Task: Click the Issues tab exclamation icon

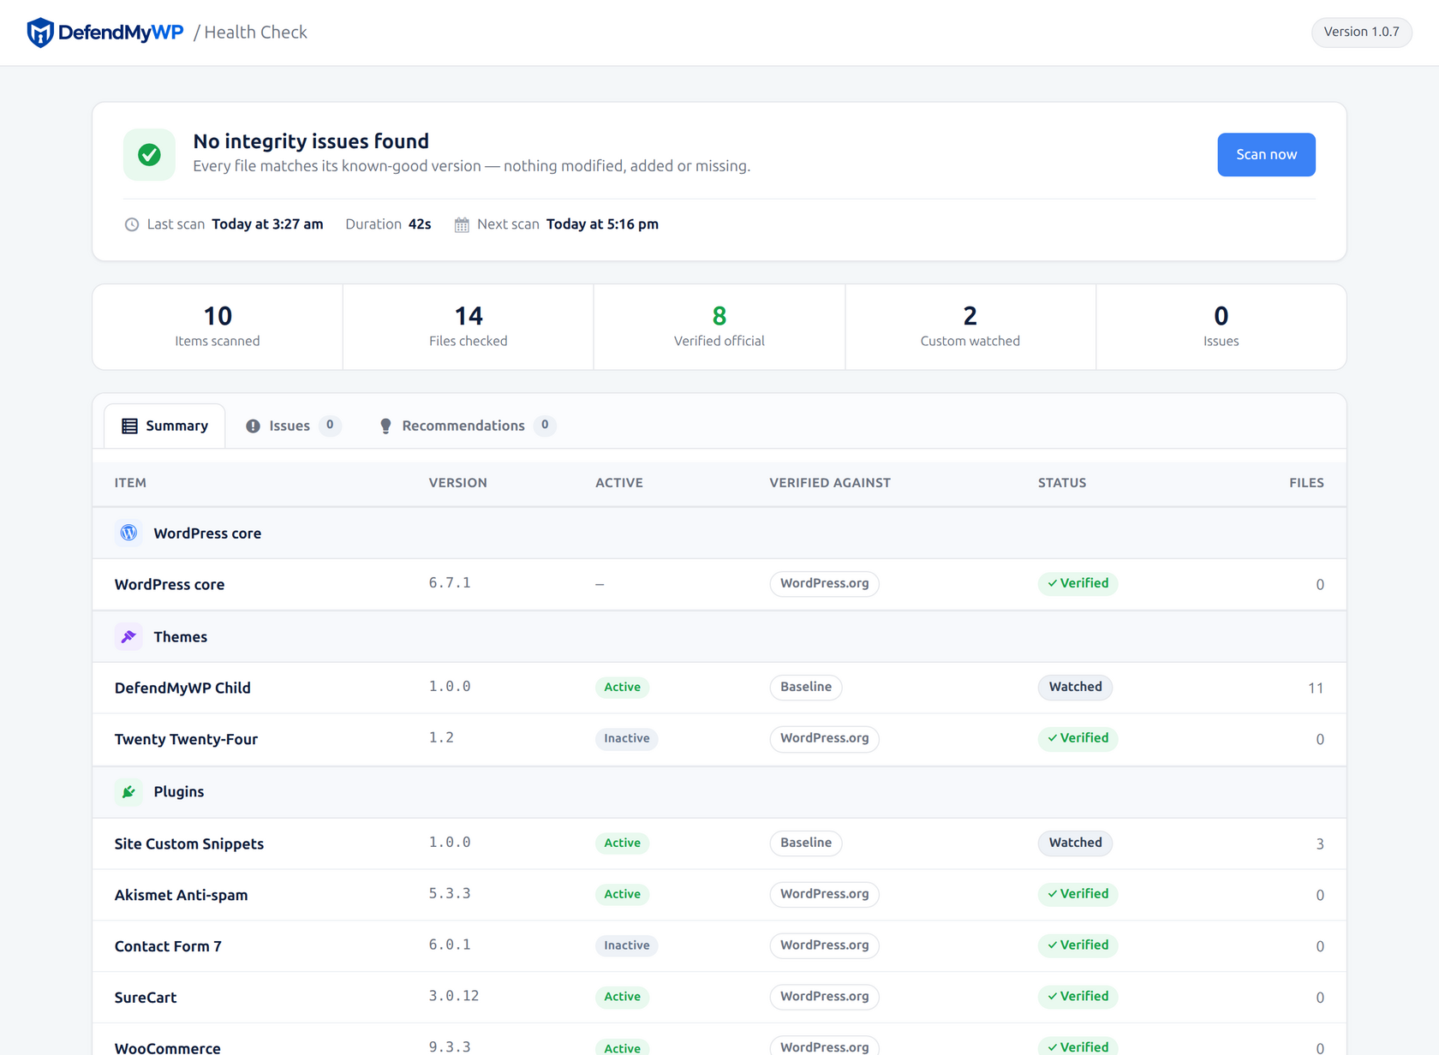Action: [253, 426]
